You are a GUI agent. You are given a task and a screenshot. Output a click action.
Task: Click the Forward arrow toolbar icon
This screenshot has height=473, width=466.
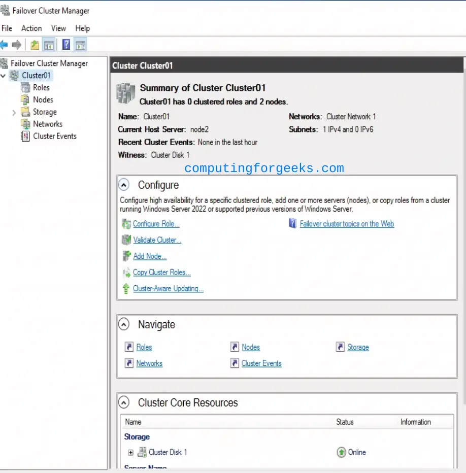click(17, 45)
